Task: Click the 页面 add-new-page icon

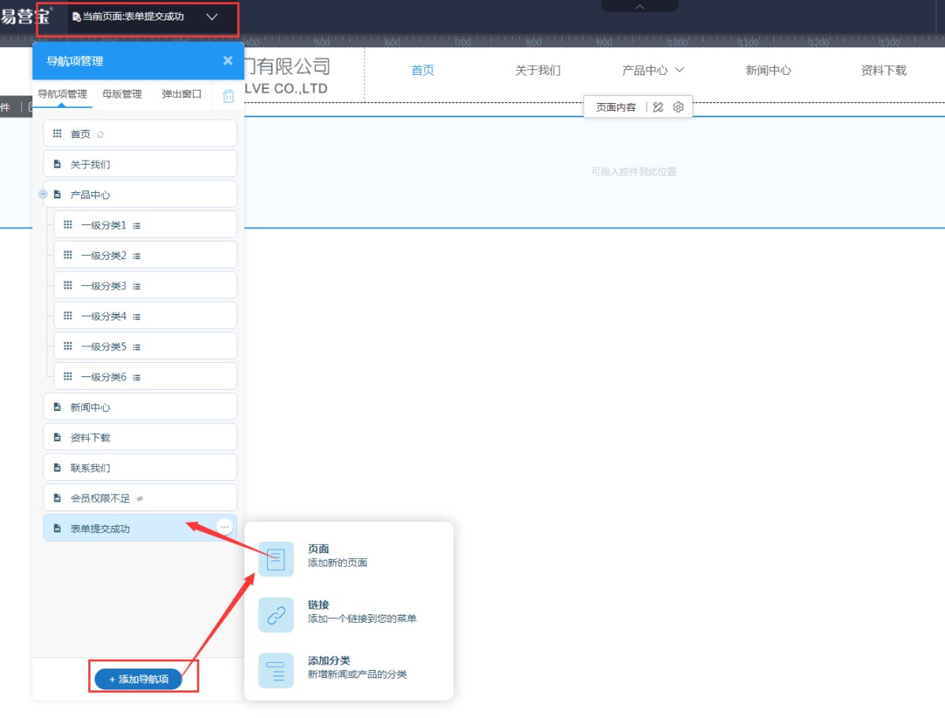Action: pos(276,559)
